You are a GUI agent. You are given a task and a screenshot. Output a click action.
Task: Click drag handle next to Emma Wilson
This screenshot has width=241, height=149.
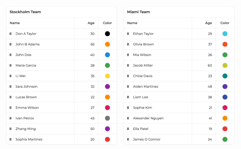click(11, 108)
